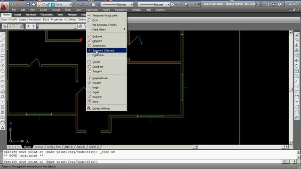
Task: Select Endpoint object snap
Action: click(x=107, y=36)
